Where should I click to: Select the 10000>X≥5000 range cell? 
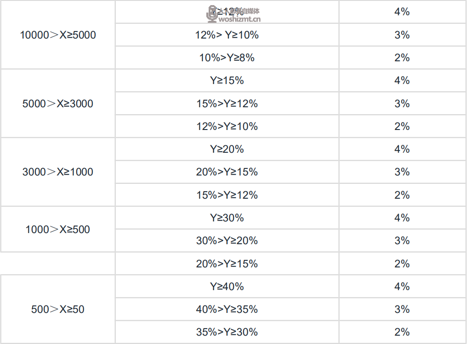tap(58, 35)
